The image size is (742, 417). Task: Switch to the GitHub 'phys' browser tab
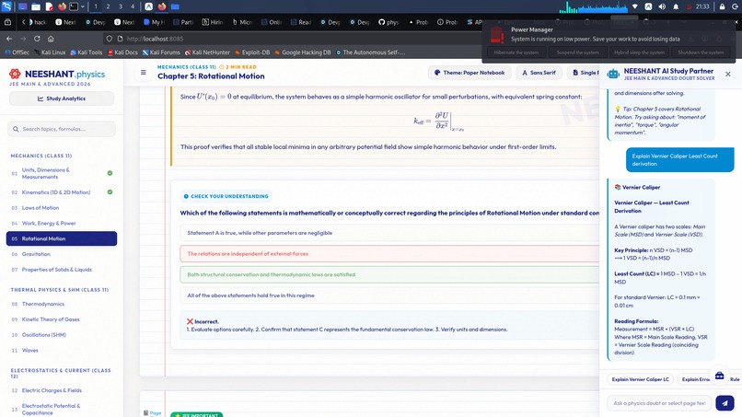click(389, 22)
